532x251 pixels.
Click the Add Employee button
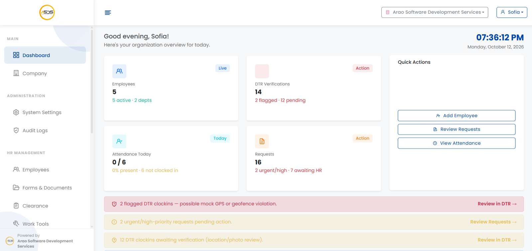457,116
